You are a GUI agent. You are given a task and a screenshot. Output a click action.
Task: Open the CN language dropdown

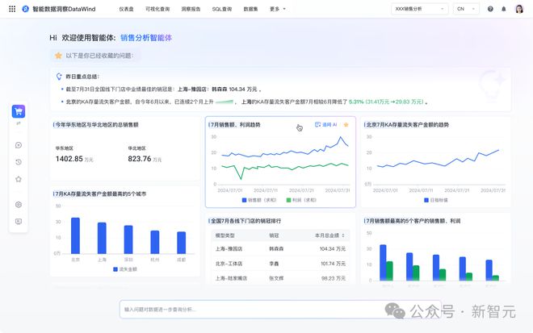(466, 9)
